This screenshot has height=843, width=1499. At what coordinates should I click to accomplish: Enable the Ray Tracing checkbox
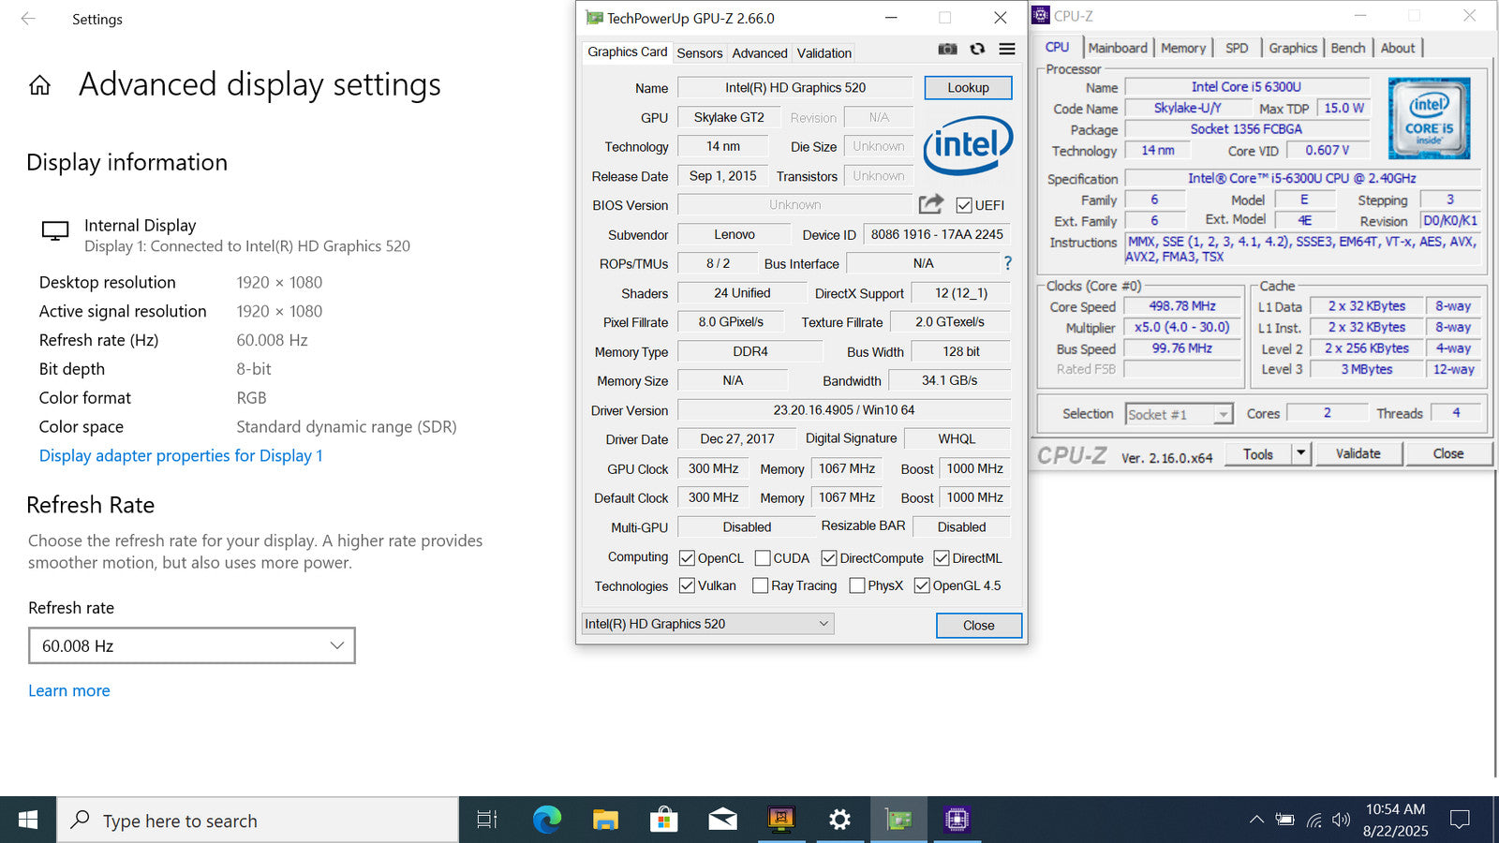tap(761, 585)
